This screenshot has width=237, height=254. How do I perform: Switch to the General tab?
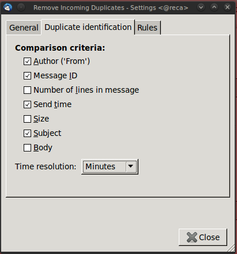point(24,28)
